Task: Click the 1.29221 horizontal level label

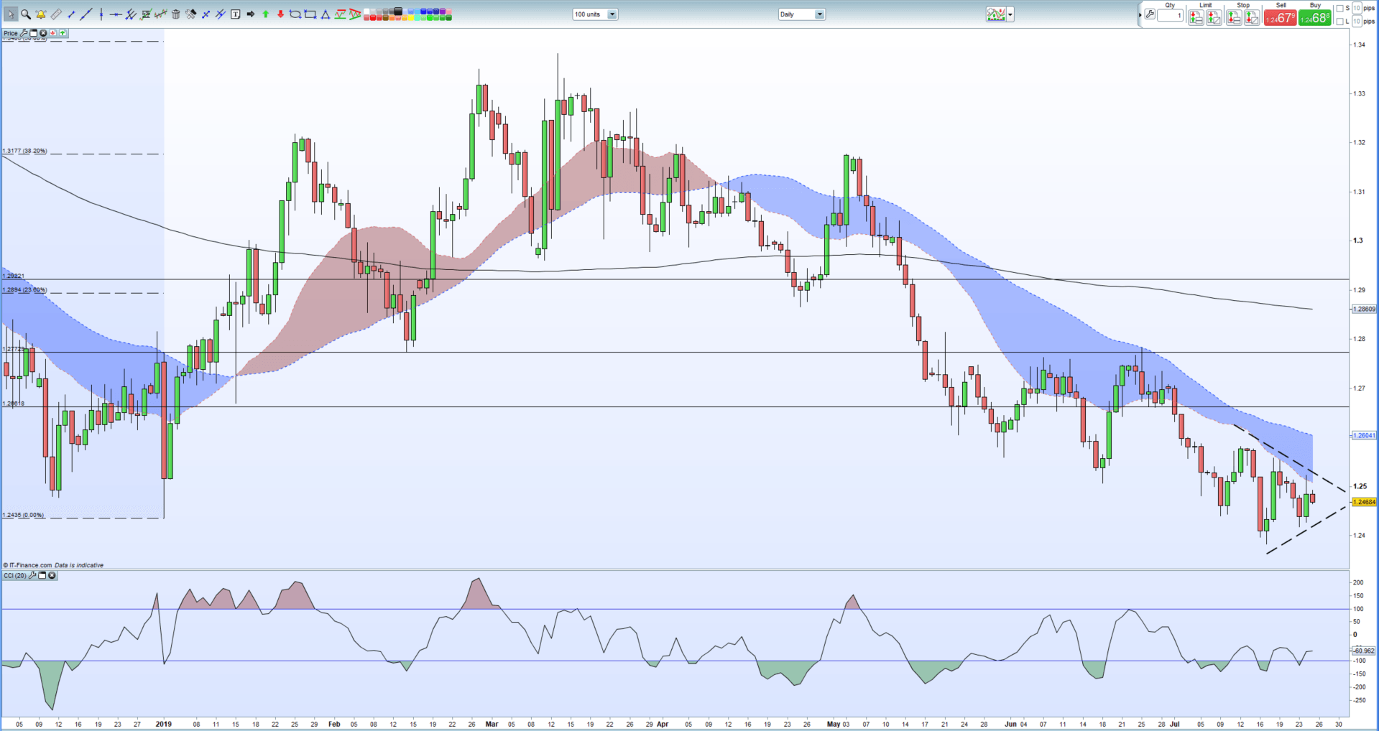Action: click(13, 276)
